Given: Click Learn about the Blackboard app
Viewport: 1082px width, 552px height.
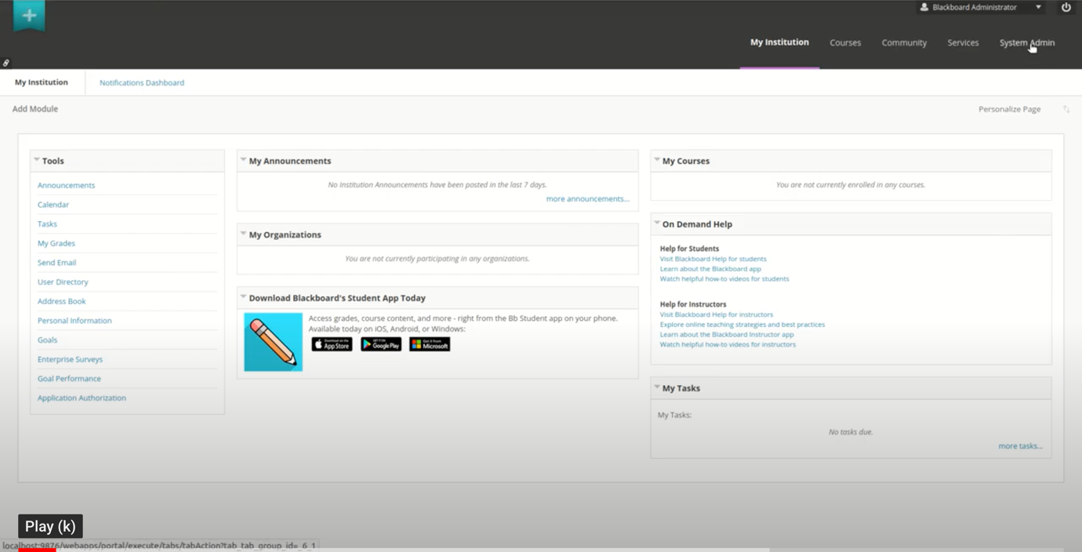Looking at the screenshot, I should click(710, 269).
